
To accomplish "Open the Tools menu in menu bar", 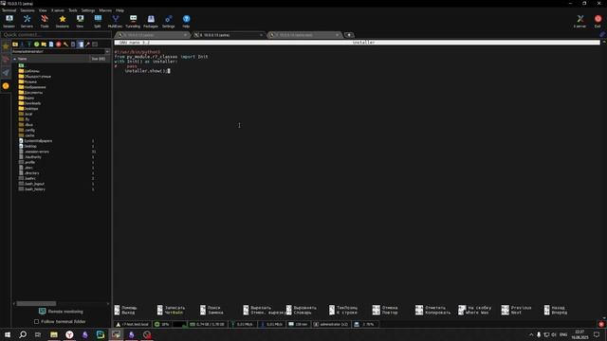I will [73, 10].
